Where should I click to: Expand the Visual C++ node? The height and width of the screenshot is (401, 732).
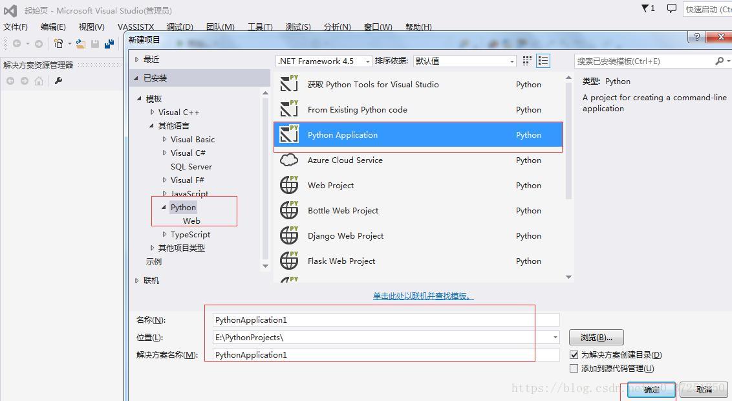[152, 112]
